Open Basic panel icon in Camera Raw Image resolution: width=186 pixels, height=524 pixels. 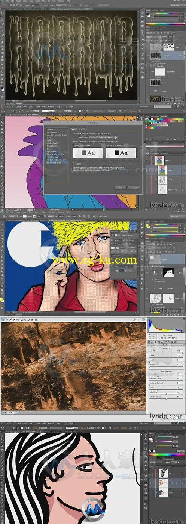click(149, 342)
